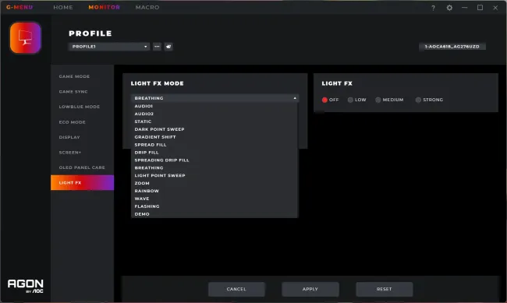Minimize the G-Menu window
The image size is (507, 303).
465,8
